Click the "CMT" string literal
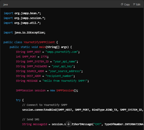This screenshot has width=144, height=130. (x=97, y=124)
